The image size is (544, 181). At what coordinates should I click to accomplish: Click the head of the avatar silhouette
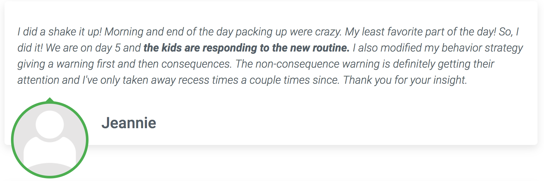tap(50, 125)
